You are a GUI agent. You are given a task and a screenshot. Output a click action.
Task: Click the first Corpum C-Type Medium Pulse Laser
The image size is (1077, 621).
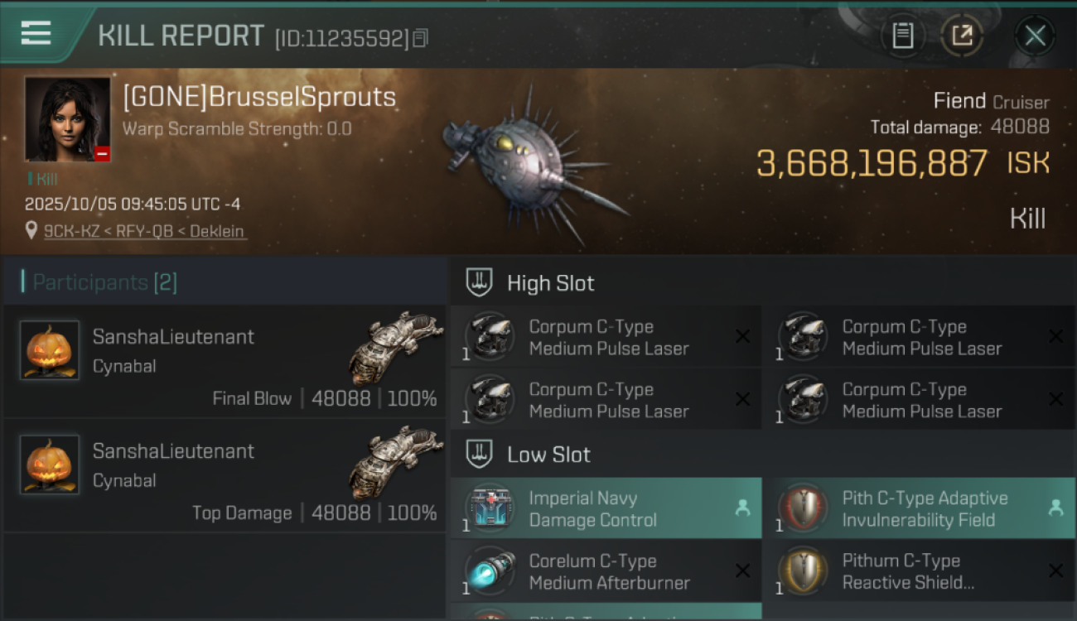606,338
